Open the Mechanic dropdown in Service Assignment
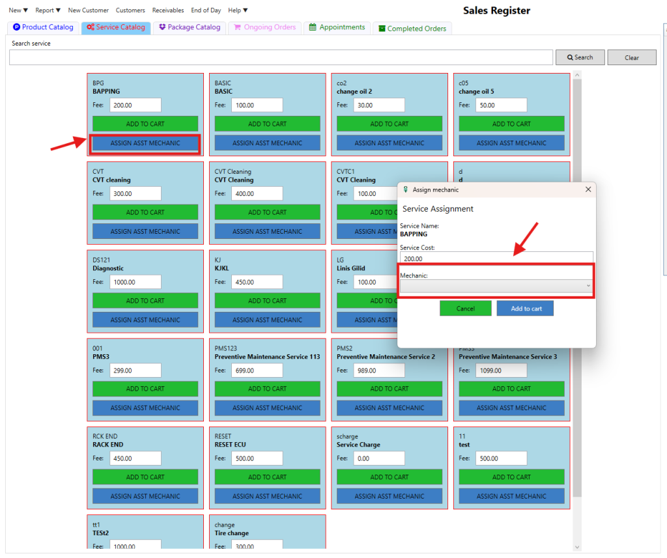This screenshot has height=558, width=667. point(496,286)
